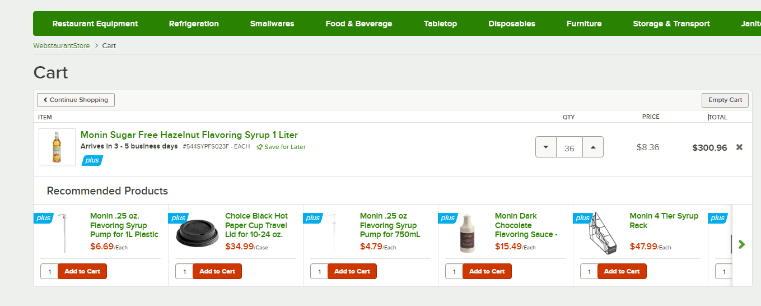
Task: Click the Continue Shopping button
Action: [x=76, y=100]
